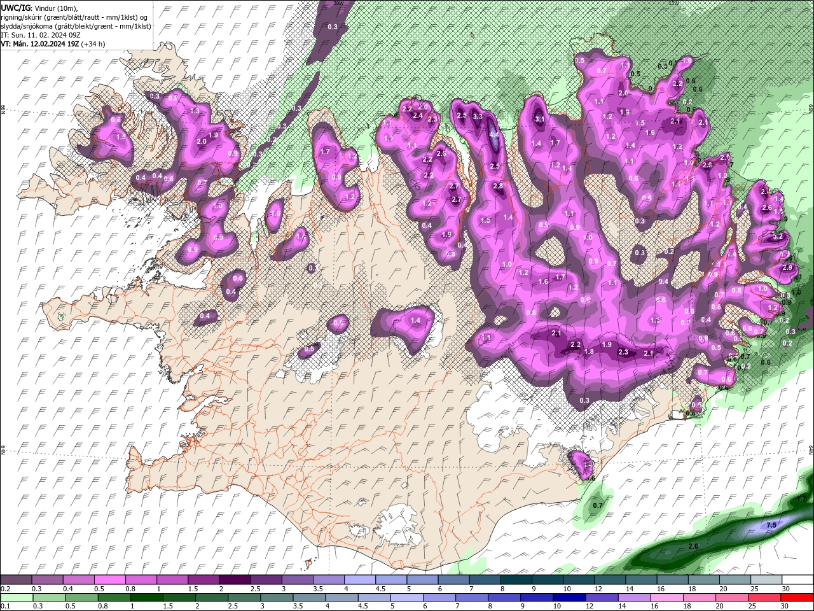
Task: Click the light pink swatch starting at 16 in lower legend row
Action: [x=666, y=597]
